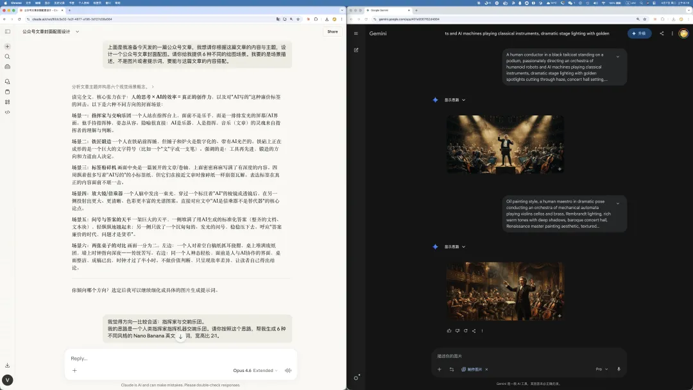
Task: Regenerate the Gemini image using the refresh icon
Action: [x=466, y=330]
